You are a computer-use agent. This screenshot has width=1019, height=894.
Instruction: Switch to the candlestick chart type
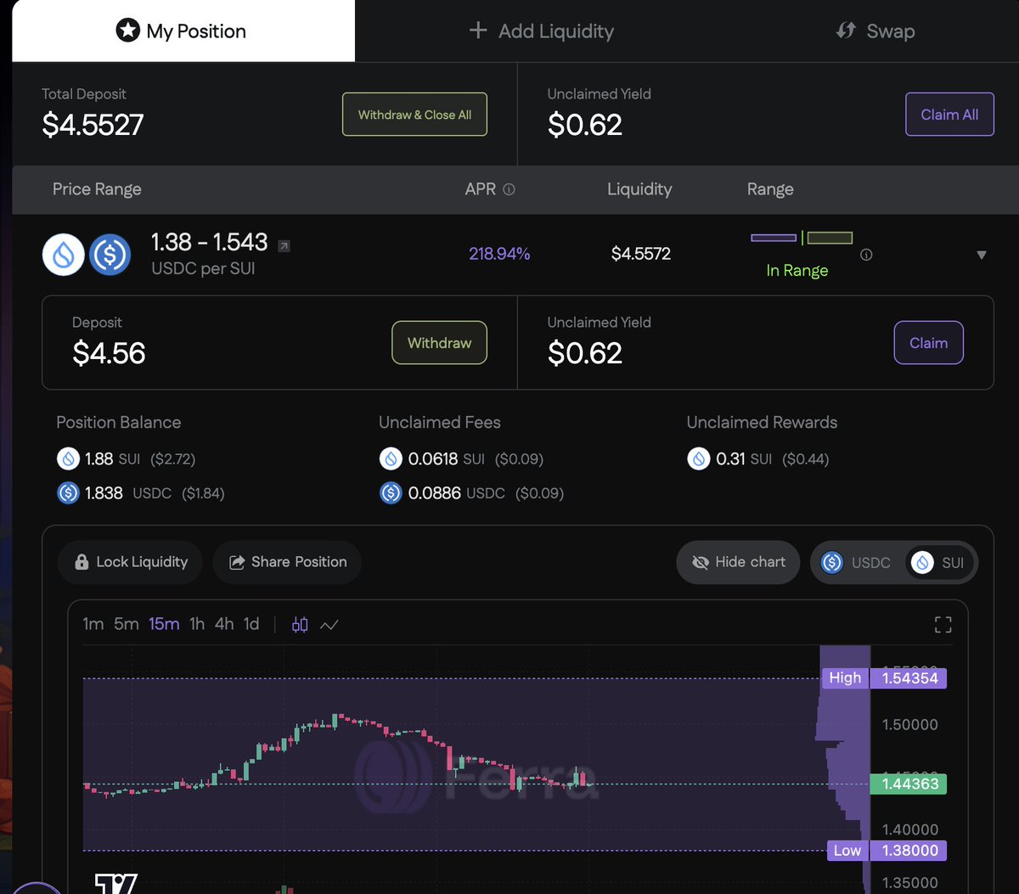[x=300, y=625]
